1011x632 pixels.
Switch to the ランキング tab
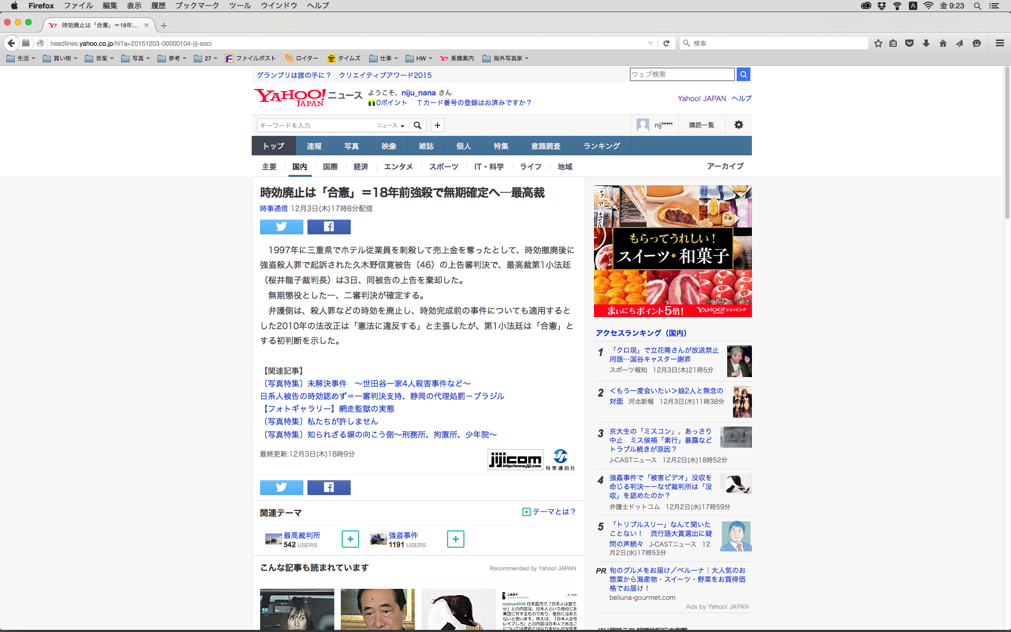click(601, 146)
